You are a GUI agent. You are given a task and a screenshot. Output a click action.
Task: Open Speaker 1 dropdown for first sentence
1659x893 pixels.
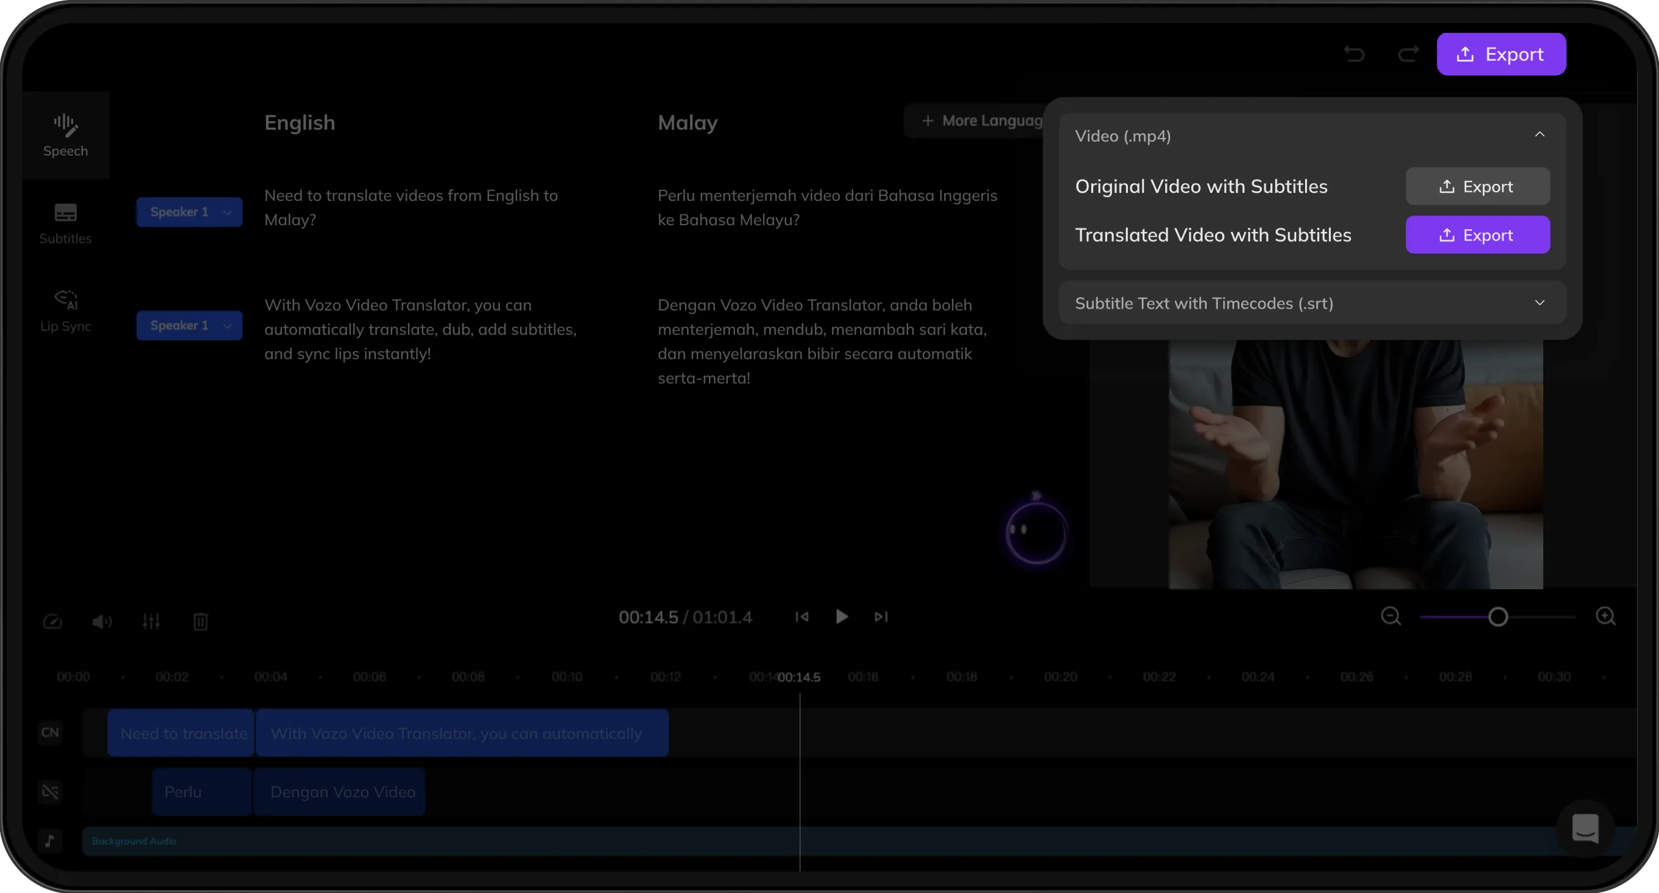(189, 212)
